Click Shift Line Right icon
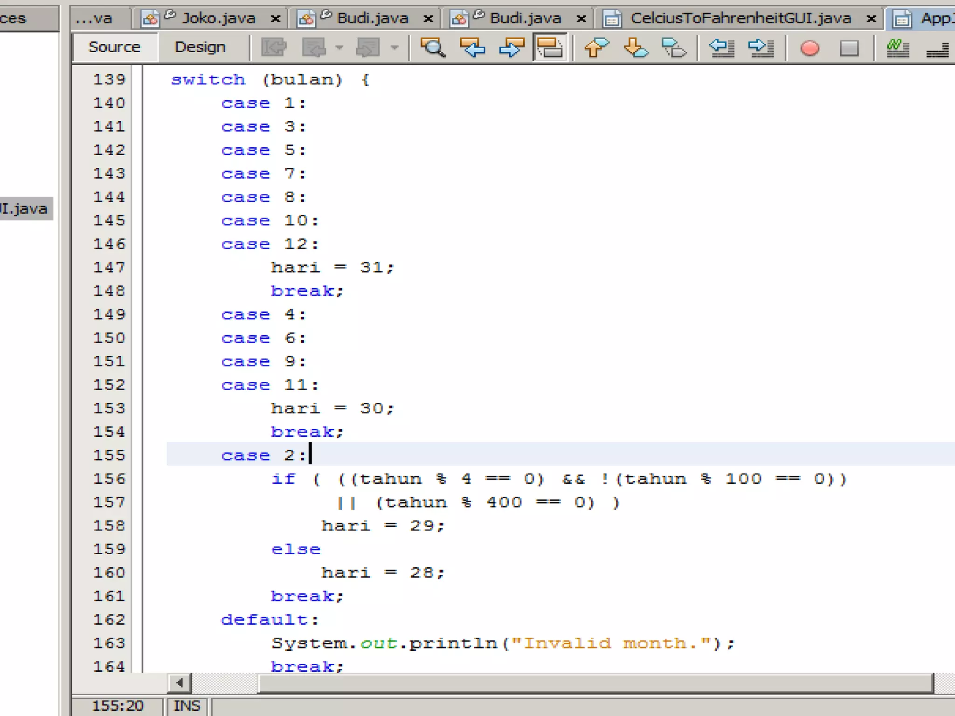Image resolution: width=955 pixels, height=716 pixels. (x=761, y=48)
